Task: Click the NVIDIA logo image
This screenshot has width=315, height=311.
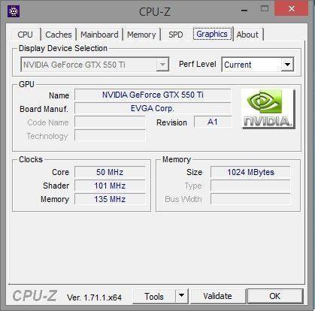Action: click(x=268, y=109)
